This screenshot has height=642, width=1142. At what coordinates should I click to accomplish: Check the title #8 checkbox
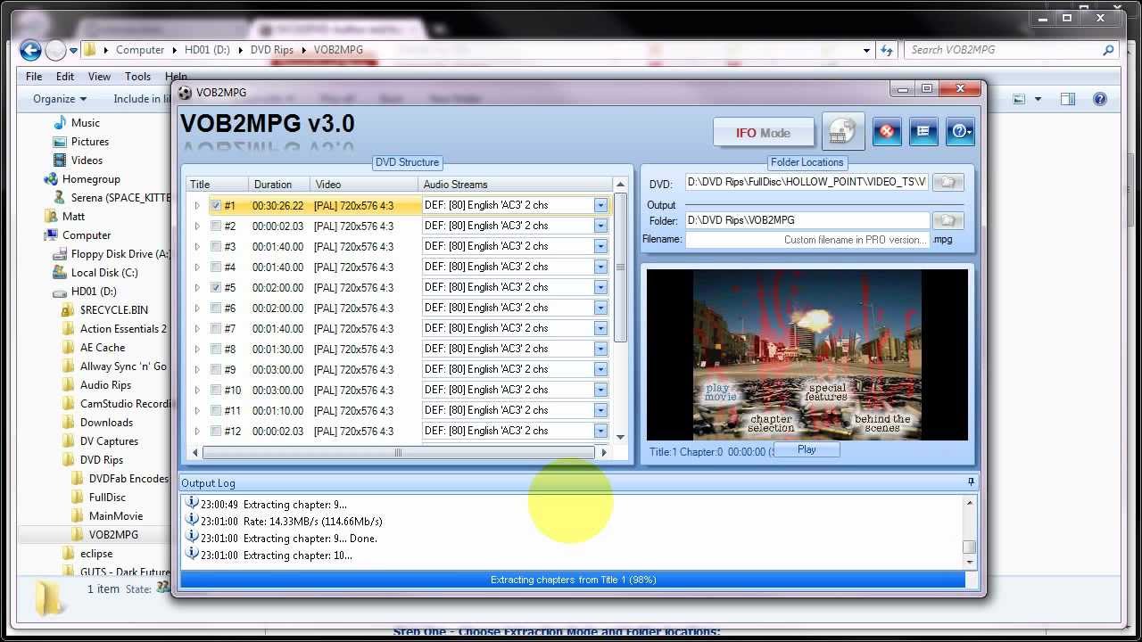[x=216, y=349]
